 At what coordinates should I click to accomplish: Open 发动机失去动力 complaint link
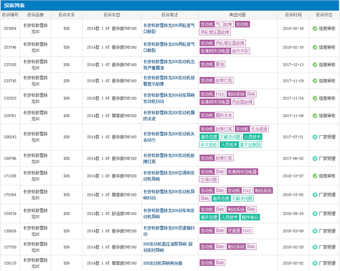pyautogui.click(x=169, y=137)
